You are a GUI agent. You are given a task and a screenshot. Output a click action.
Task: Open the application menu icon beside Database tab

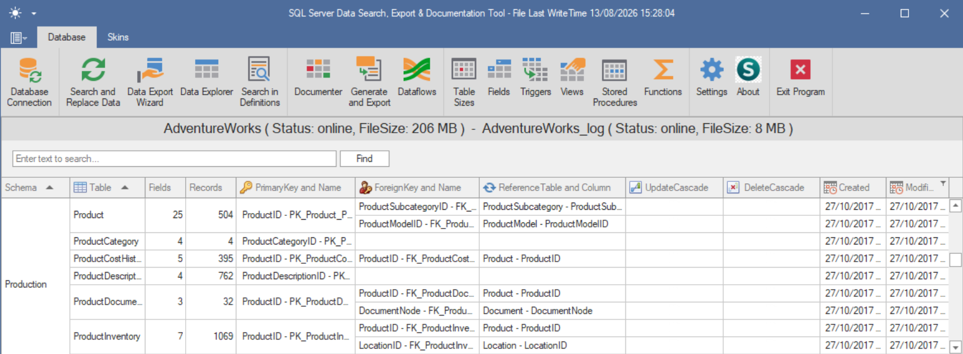tap(18, 37)
